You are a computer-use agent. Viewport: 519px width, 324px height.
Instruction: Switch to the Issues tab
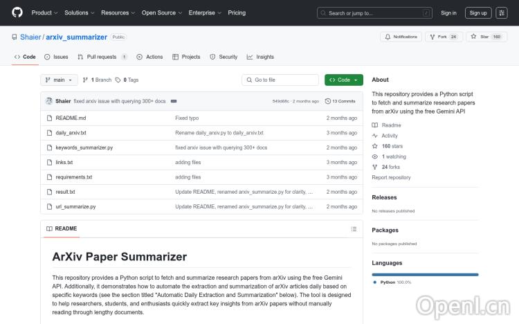pos(56,57)
